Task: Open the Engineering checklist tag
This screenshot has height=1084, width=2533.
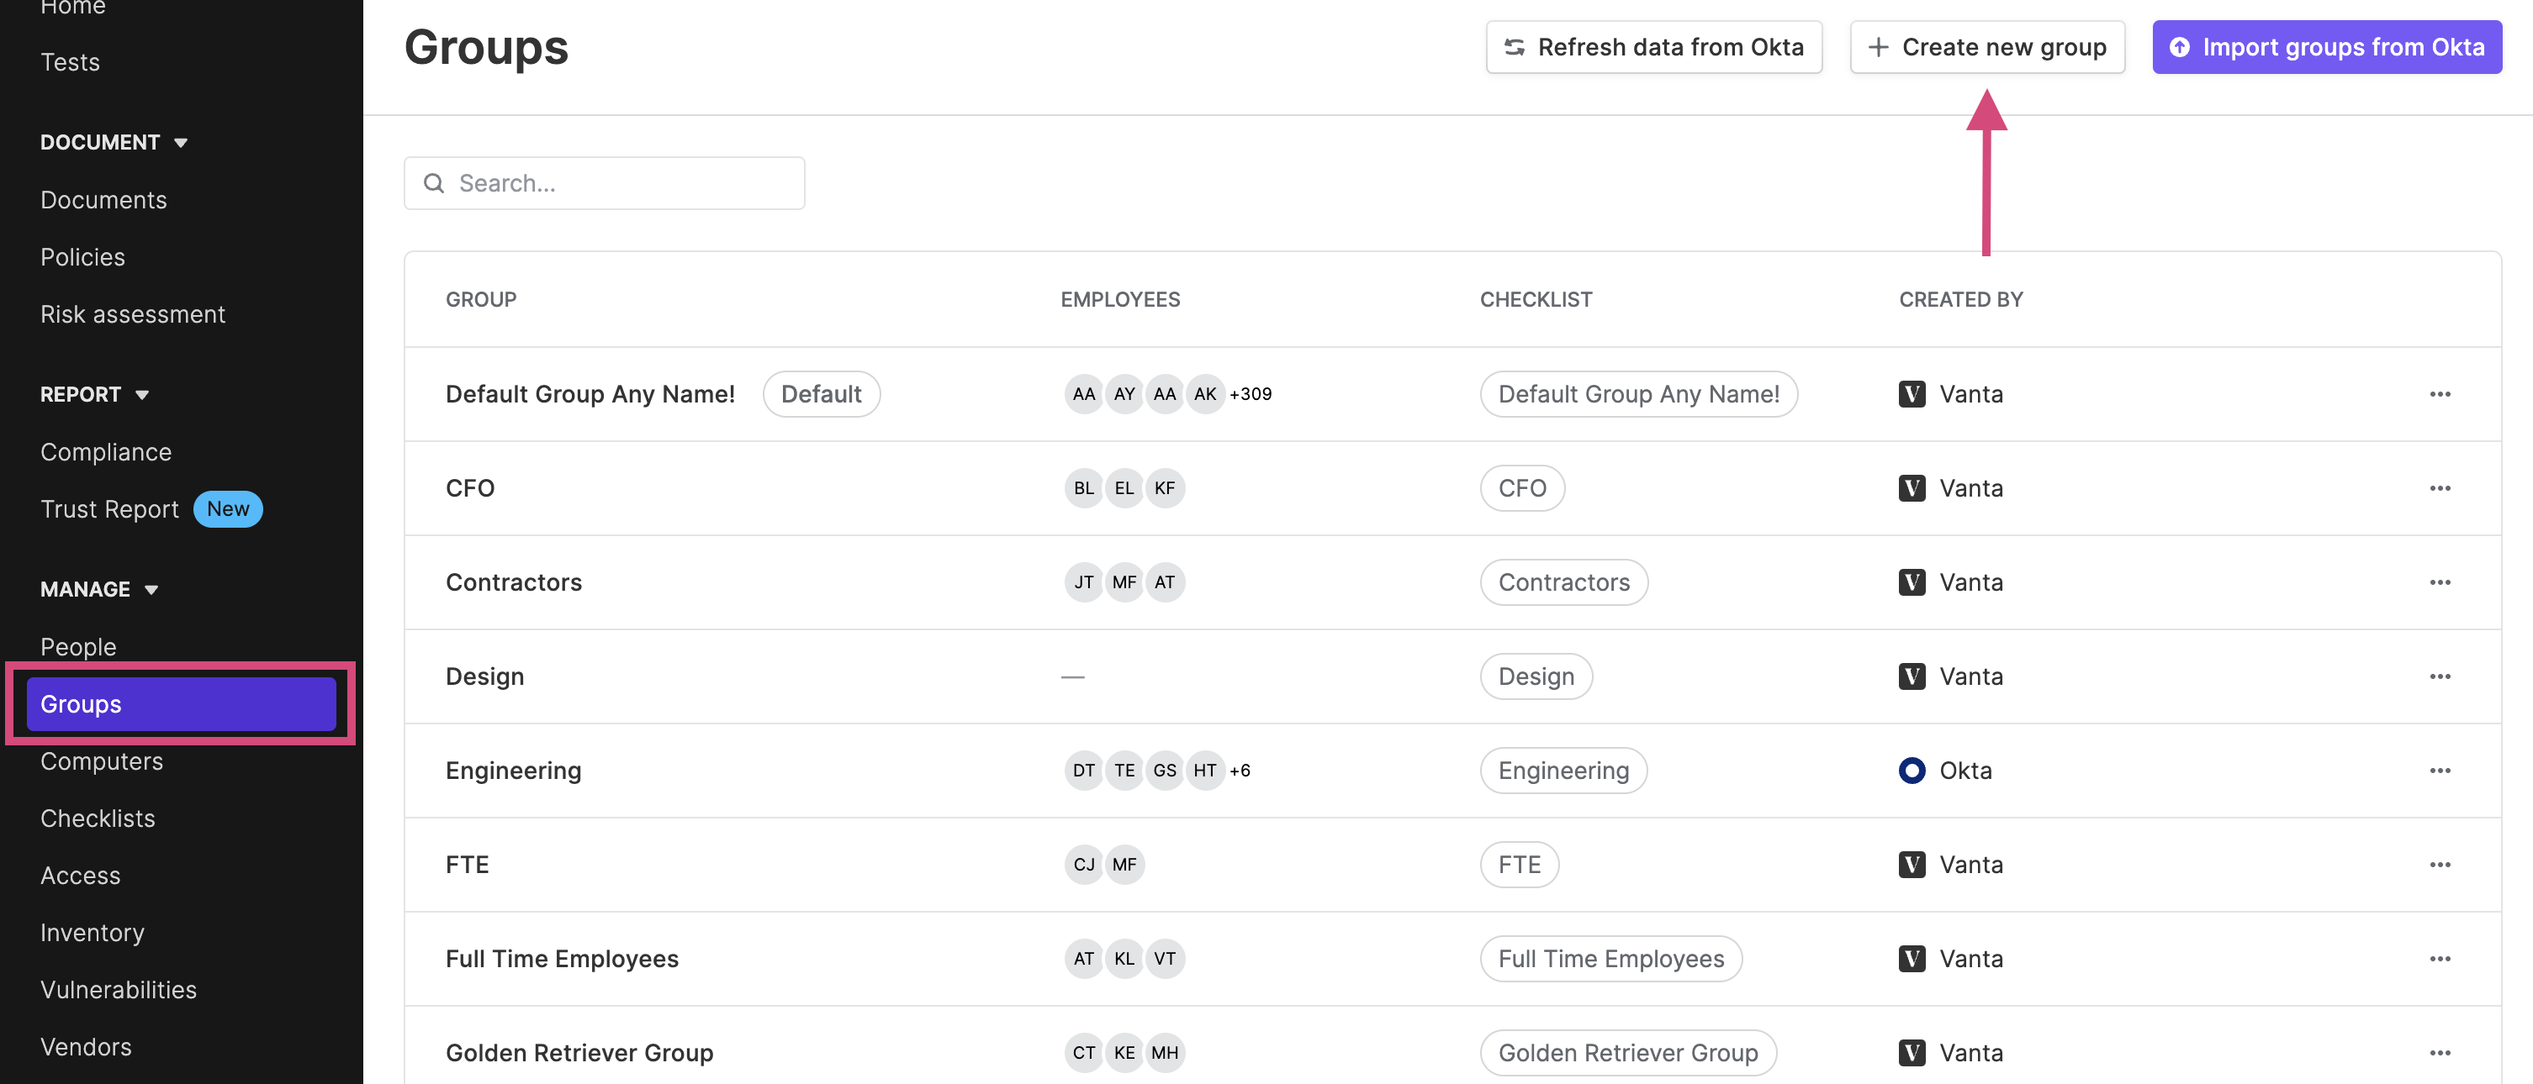Action: pyautogui.click(x=1563, y=771)
